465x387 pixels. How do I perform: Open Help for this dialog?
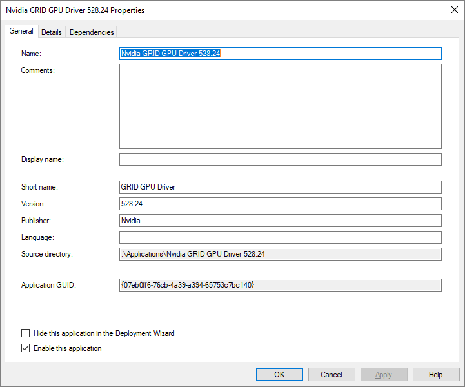coord(436,374)
